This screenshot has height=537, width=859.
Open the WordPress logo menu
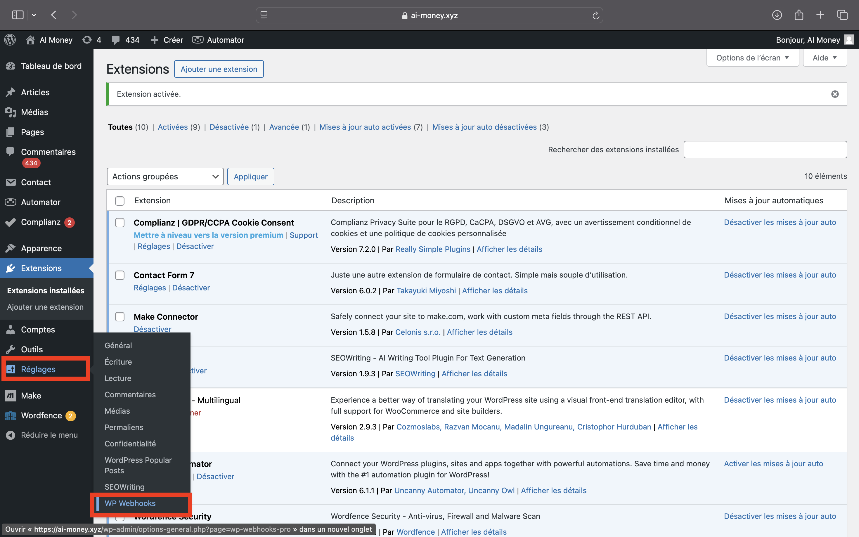tap(10, 40)
